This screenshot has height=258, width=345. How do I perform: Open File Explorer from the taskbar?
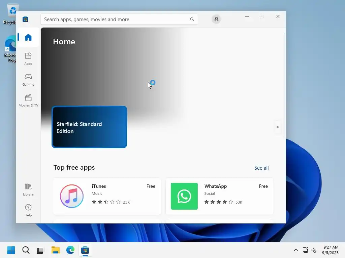[56, 250]
